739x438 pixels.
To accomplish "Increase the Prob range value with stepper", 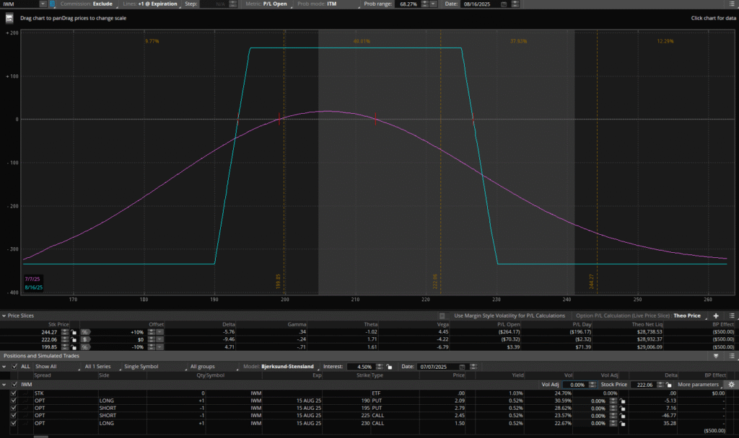I will coord(424,4).
